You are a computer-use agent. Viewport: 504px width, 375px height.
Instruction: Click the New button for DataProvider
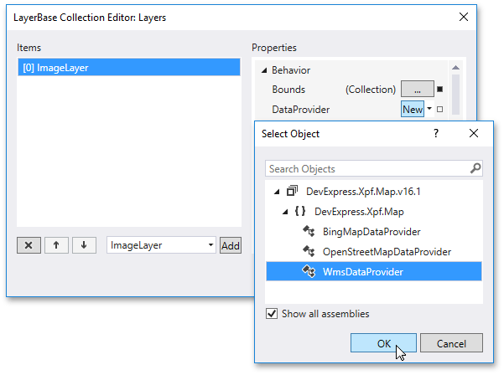point(413,109)
